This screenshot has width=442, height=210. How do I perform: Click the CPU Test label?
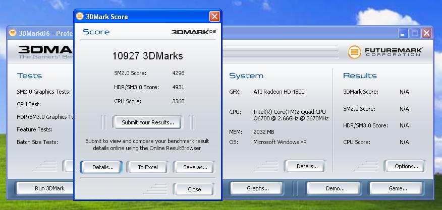[x=29, y=104]
